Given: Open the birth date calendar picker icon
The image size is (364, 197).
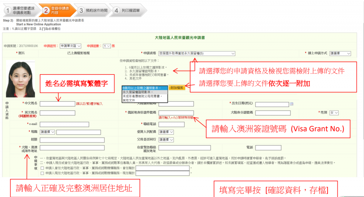Looking at the screenshot, I should coord(291,104).
